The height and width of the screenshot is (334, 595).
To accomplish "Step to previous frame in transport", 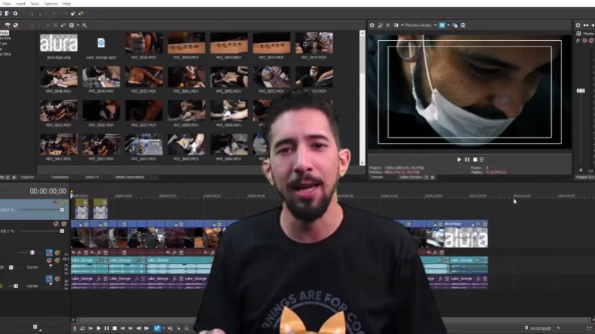I will [x=138, y=328].
